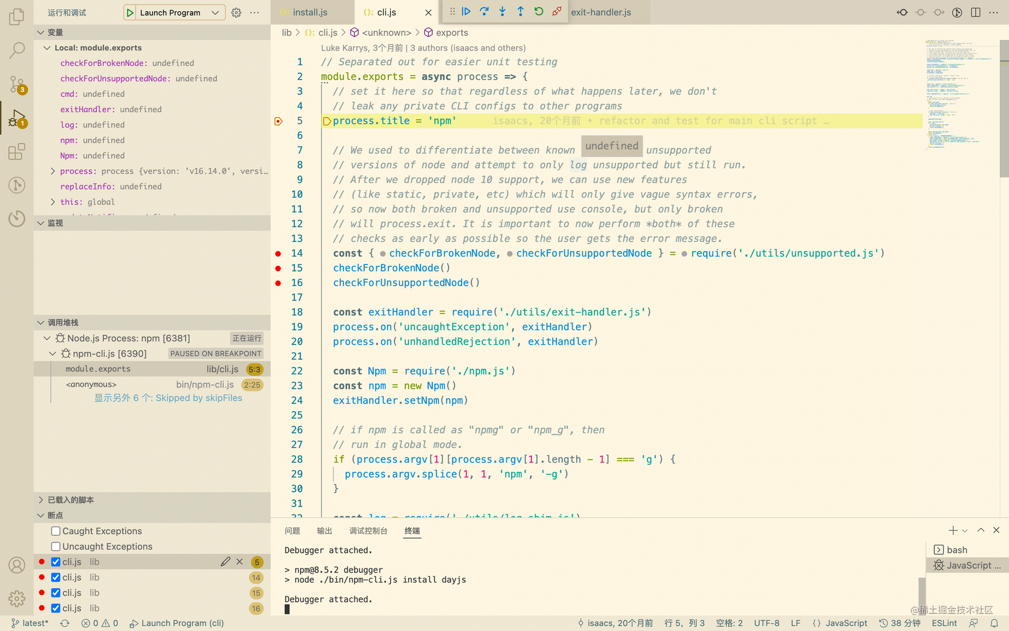The height and width of the screenshot is (631, 1009).
Task: Collapse the 调用堆栈 section
Action: tap(41, 323)
